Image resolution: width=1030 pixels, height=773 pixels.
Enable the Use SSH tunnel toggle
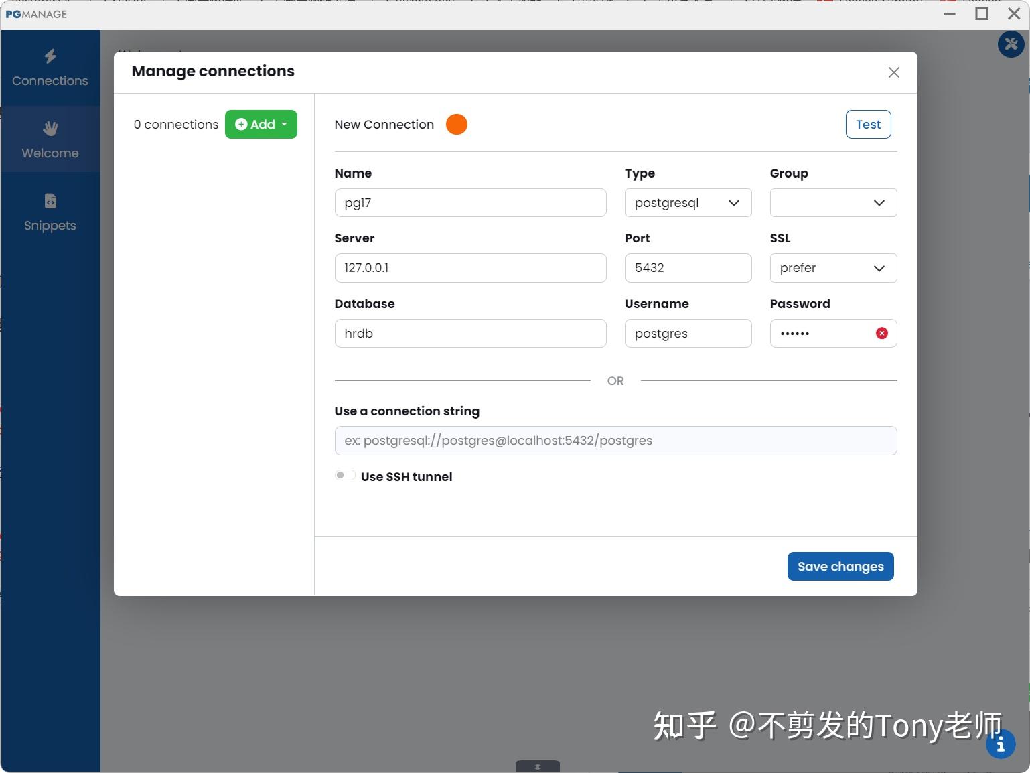click(x=345, y=474)
